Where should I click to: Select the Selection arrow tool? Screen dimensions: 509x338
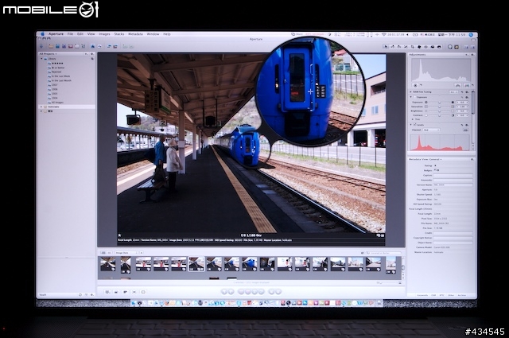[386, 47]
